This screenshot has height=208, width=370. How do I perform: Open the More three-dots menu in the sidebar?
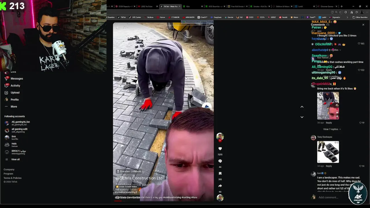(6, 107)
